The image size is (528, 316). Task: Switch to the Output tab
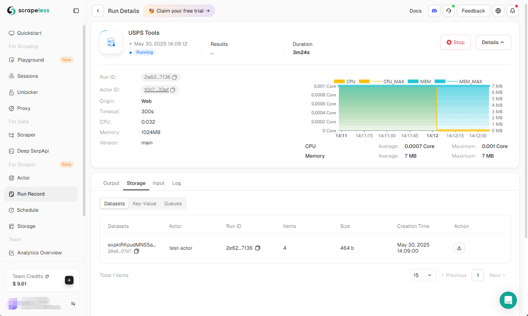(x=111, y=183)
